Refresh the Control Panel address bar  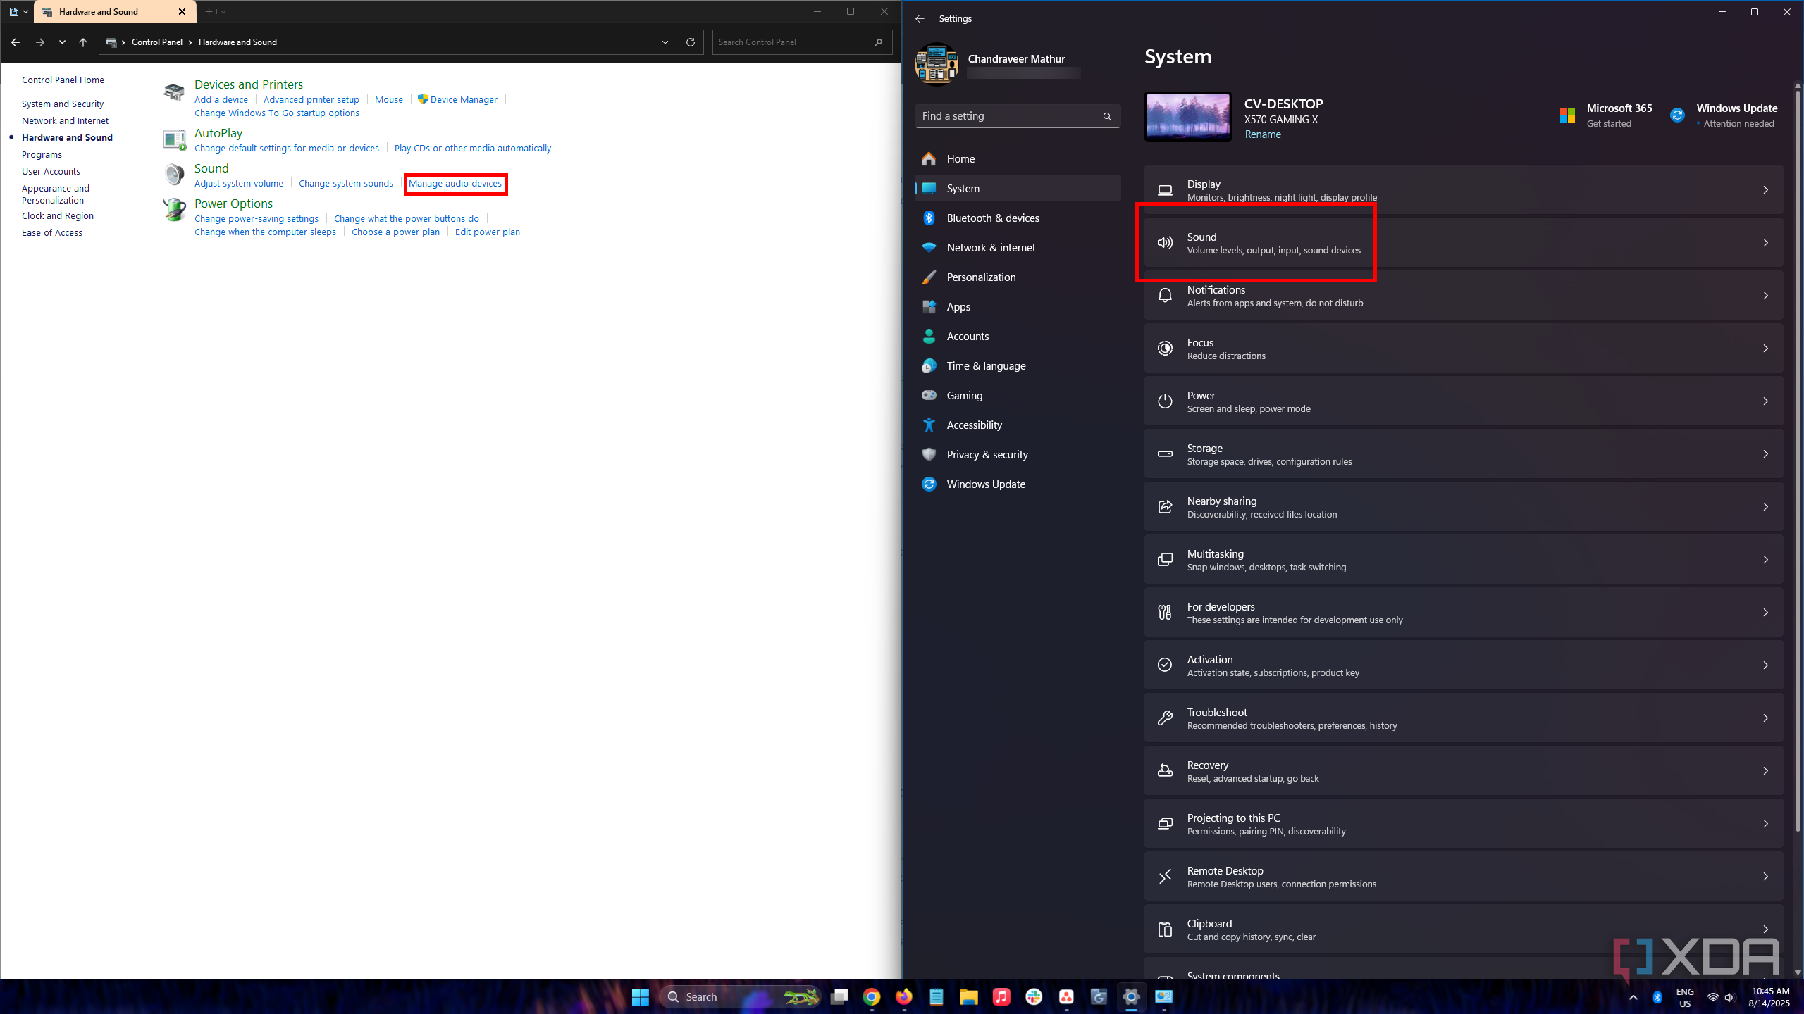[x=691, y=42]
